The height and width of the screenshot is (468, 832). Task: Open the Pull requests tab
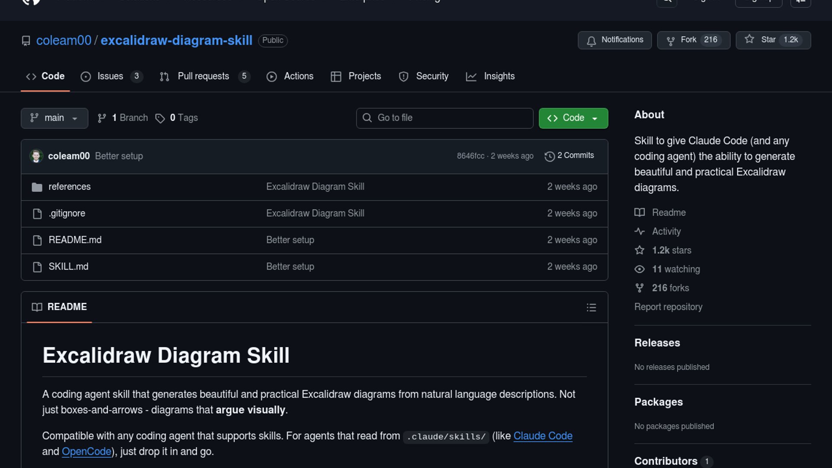204,76
